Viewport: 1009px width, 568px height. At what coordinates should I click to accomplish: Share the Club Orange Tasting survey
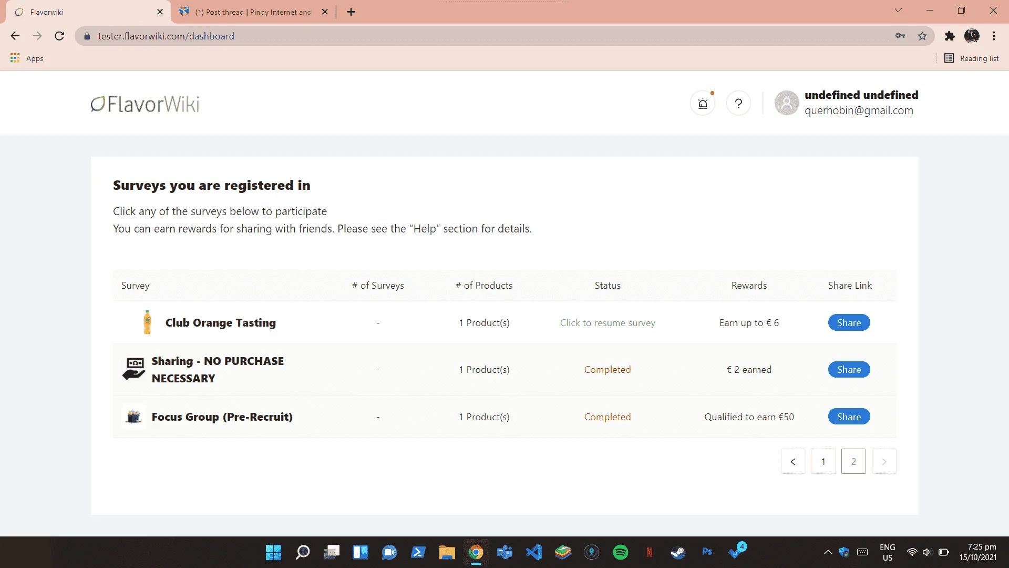(849, 322)
